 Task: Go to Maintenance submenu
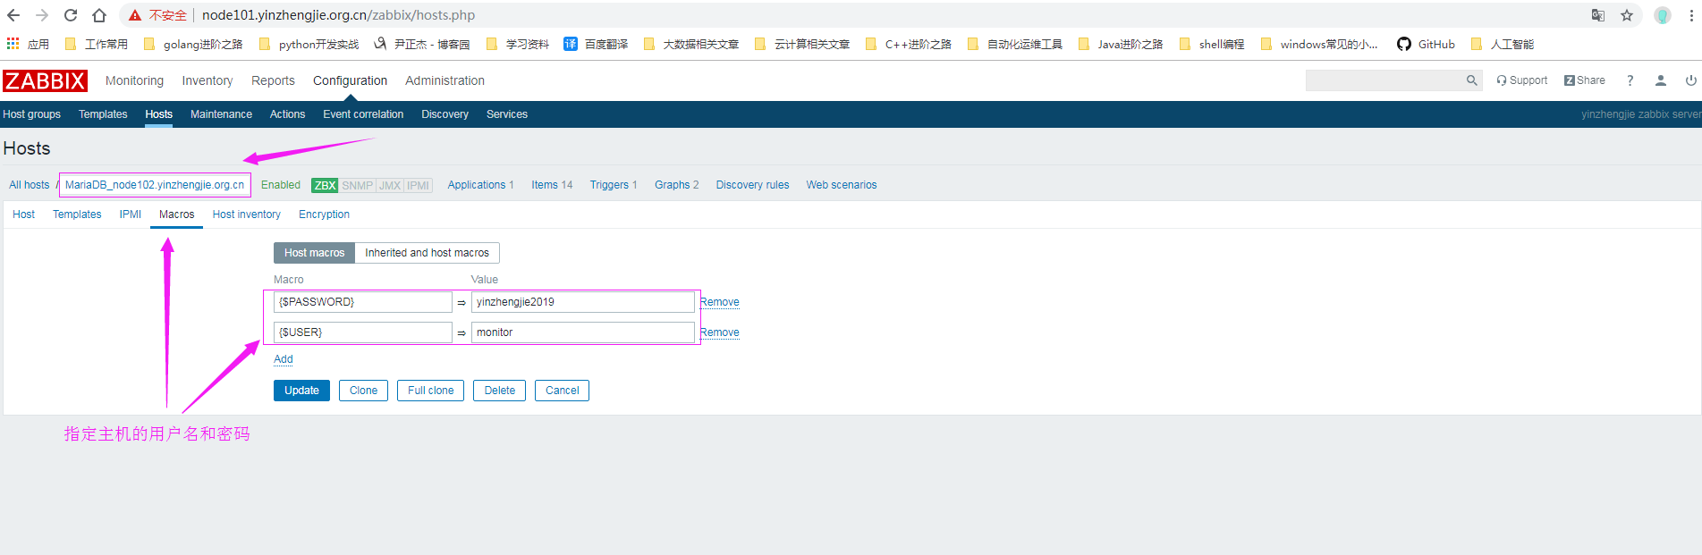pos(221,114)
